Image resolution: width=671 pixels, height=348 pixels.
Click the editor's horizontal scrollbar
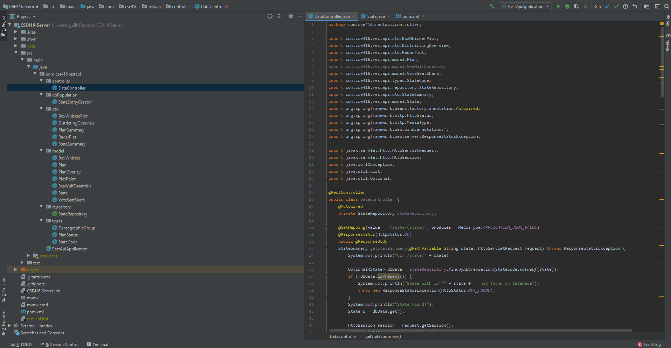(480, 330)
